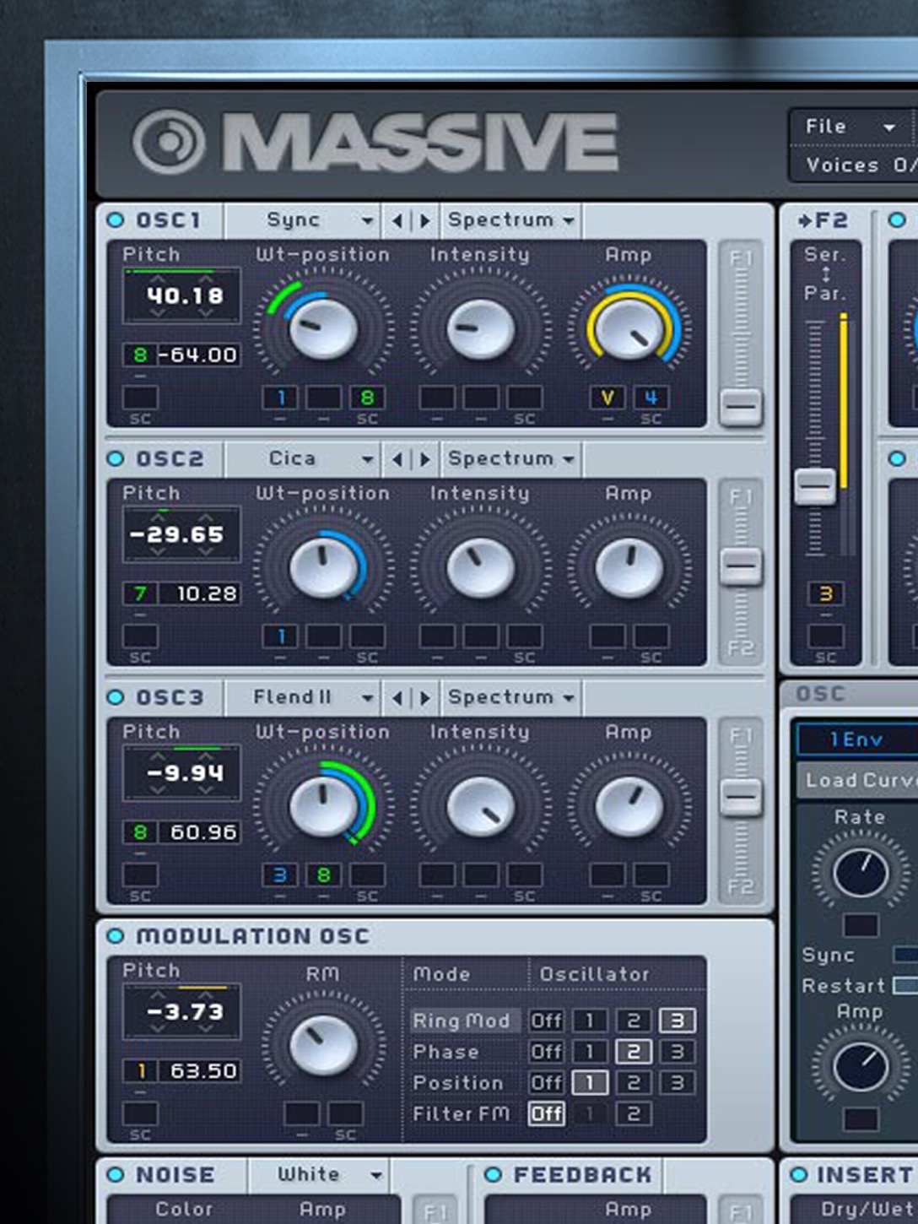Click the Load Curve button

pyautogui.click(x=856, y=780)
